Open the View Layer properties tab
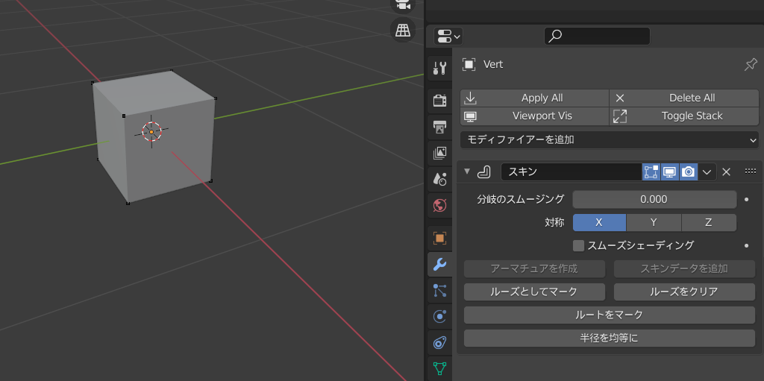 click(439, 154)
